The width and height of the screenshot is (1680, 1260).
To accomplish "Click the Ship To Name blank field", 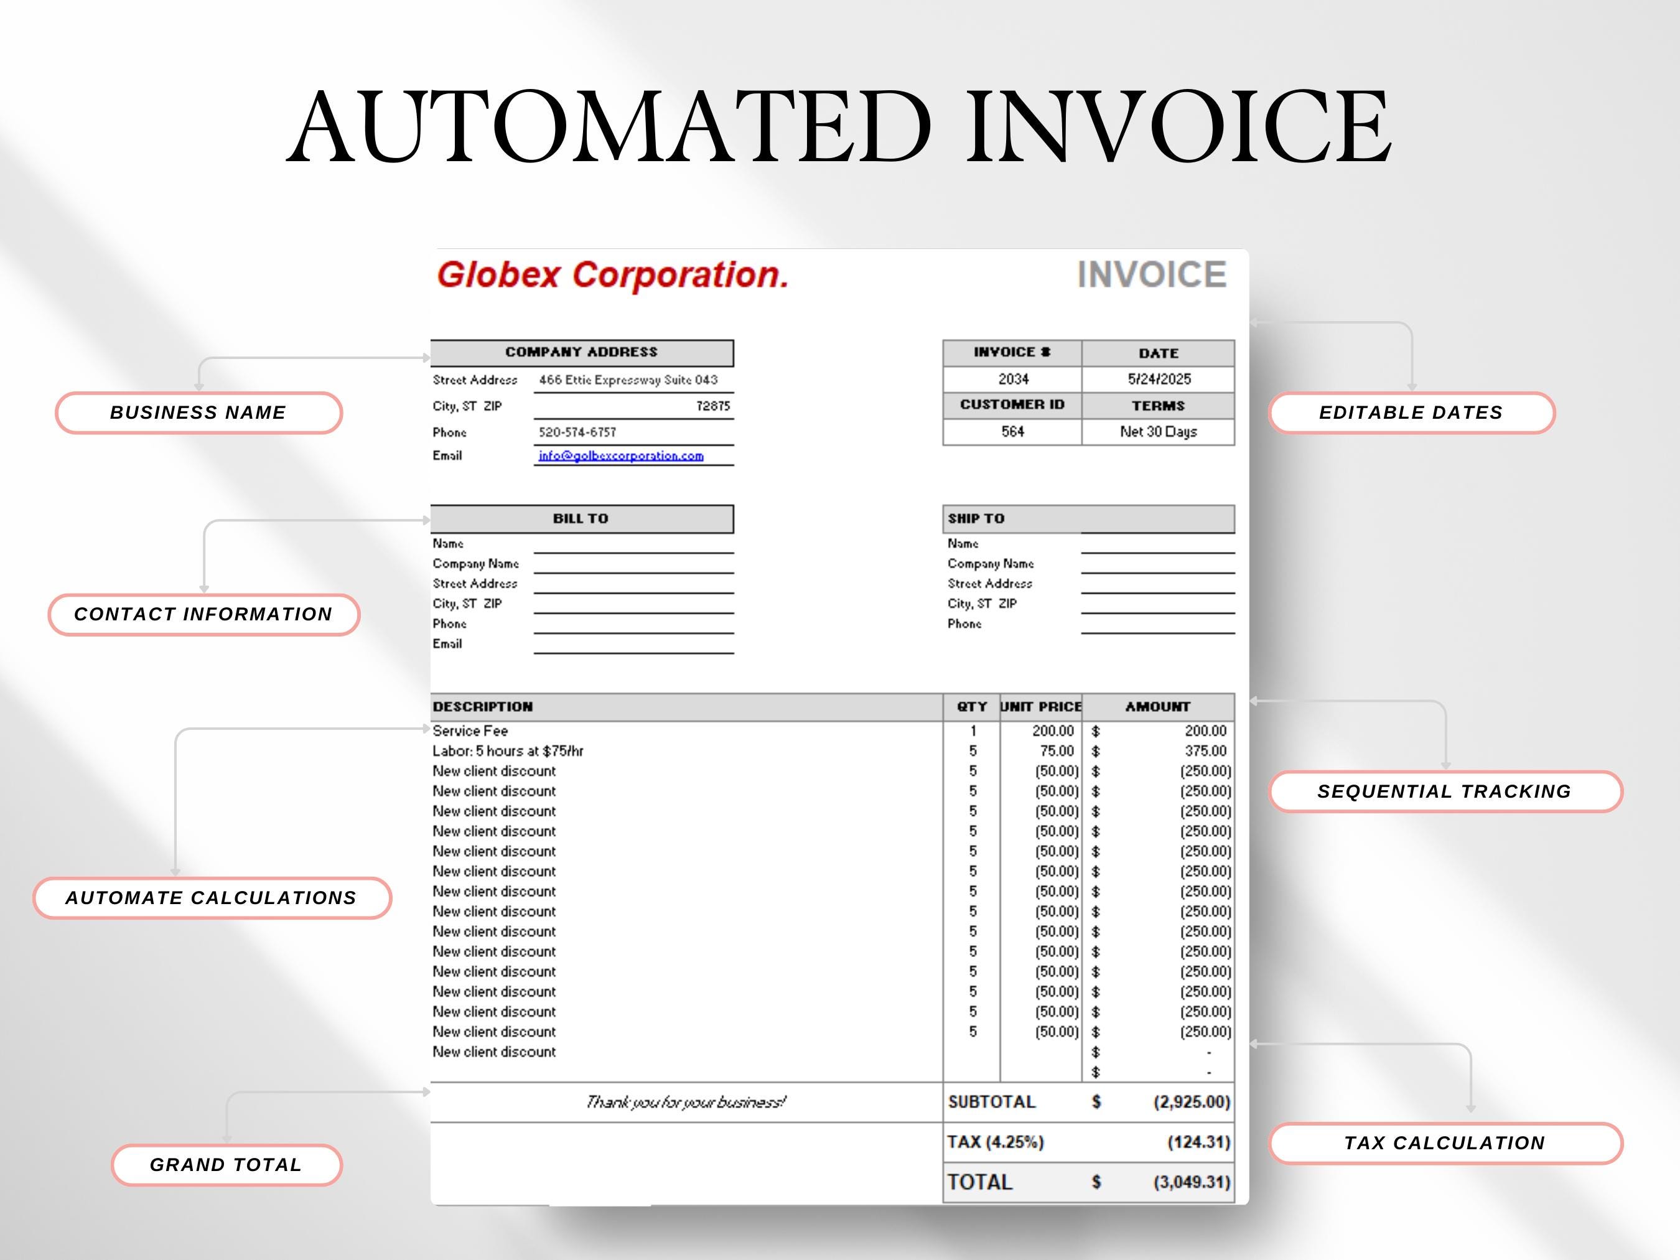I will coord(1157,544).
